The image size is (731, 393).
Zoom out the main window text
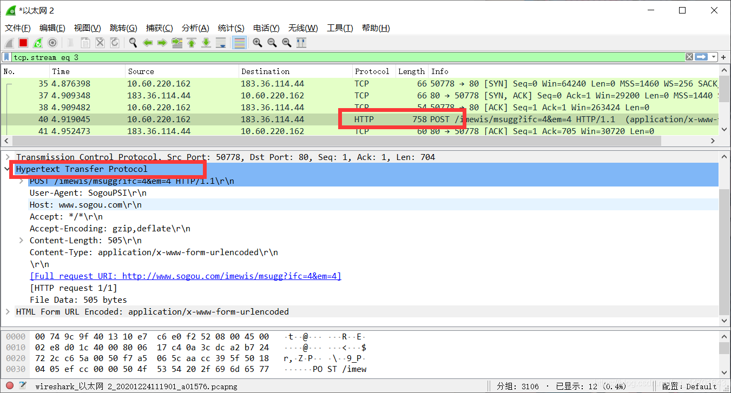pos(272,43)
